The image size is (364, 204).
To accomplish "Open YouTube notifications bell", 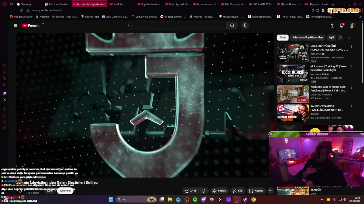I will (342, 25).
